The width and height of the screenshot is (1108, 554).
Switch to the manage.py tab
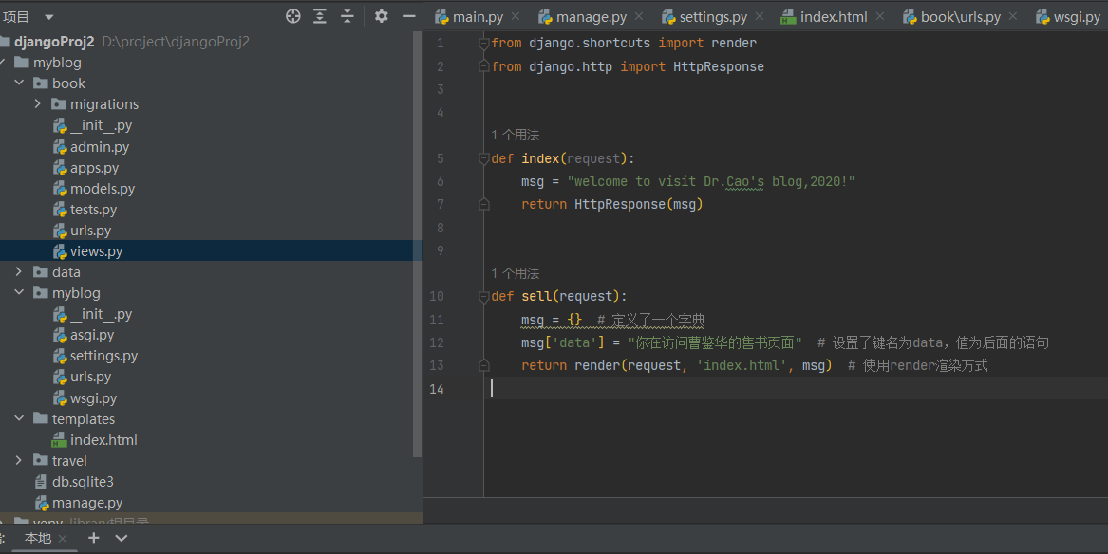click(x=592, y=17)
